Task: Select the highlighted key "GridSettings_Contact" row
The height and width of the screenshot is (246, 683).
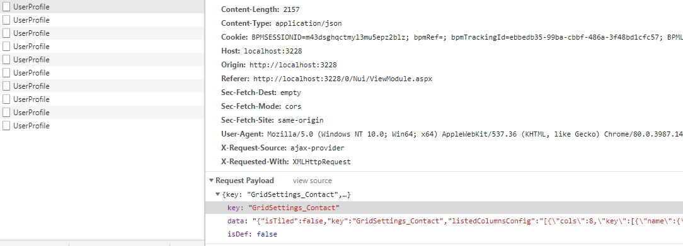Action: (444, 208)
